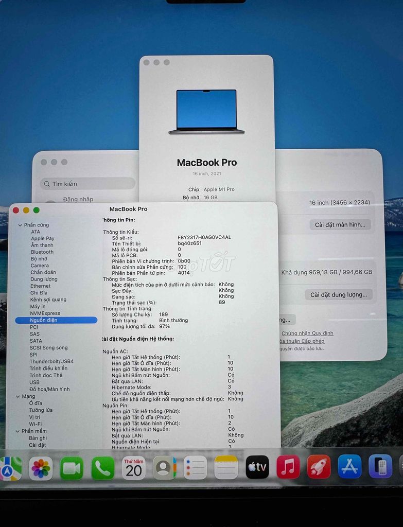The height and width of the screenshot is (527, 403).
Task: Open the Thỏa thuận Cấp phép link
Action: [302, 341]
